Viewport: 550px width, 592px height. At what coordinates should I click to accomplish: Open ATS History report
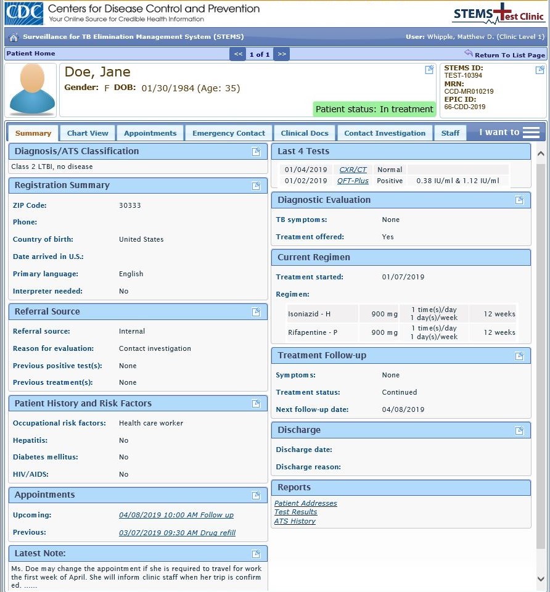point(295,521)
